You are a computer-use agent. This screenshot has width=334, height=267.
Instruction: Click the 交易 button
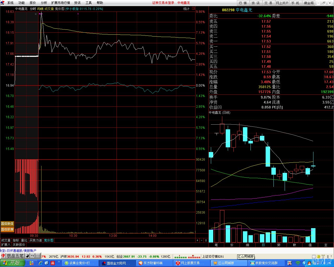tap(269, 3)
